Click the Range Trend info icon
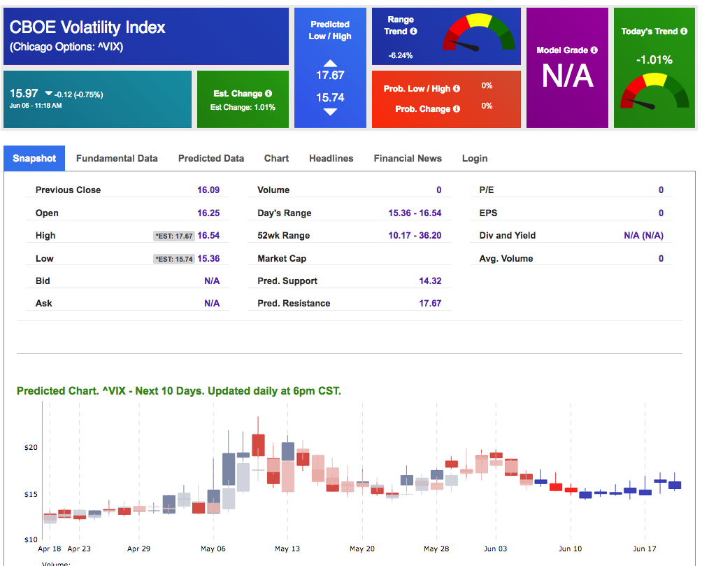 (414, 31)
